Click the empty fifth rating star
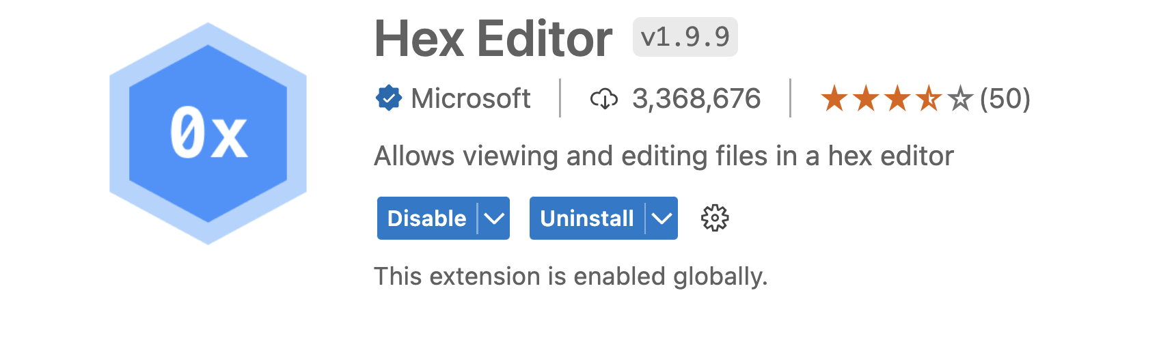Image resolution: width=1159 pixels, height=351 pixels. (960, 98)
